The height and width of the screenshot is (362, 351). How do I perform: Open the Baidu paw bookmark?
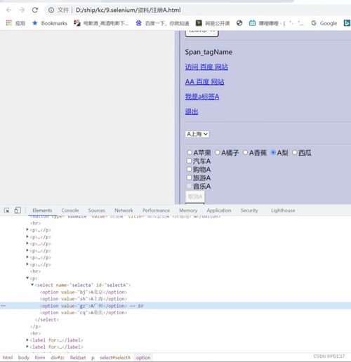(x=139, y=23)
